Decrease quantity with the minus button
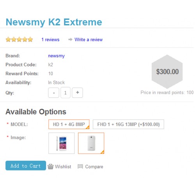Screen dimensions: 195x195 tap(54, 93)
